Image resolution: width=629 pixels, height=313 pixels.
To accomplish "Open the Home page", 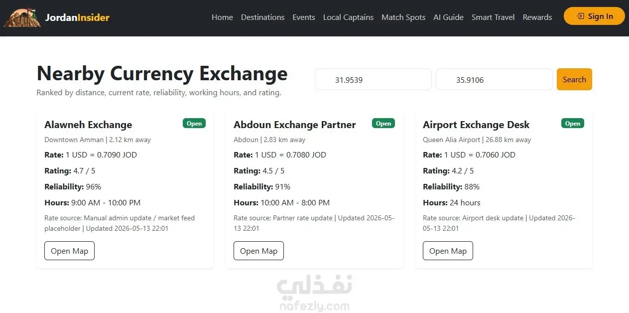I will coord(222,17).
